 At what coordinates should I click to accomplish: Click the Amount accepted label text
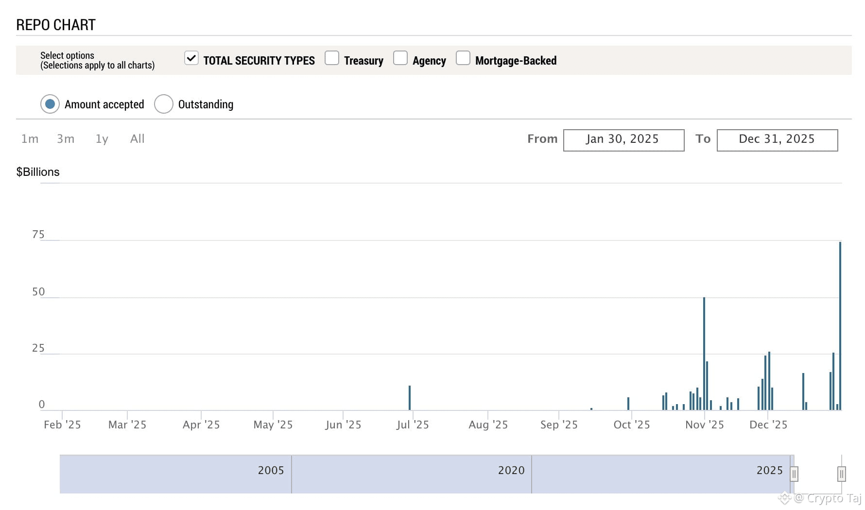tap(104, 104)
